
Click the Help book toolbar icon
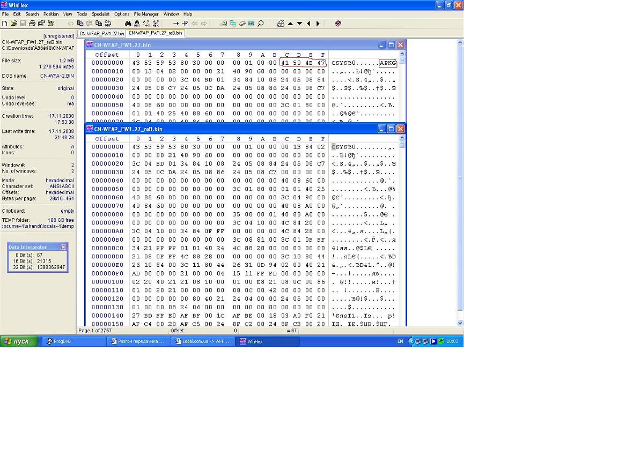pos(338,24)
